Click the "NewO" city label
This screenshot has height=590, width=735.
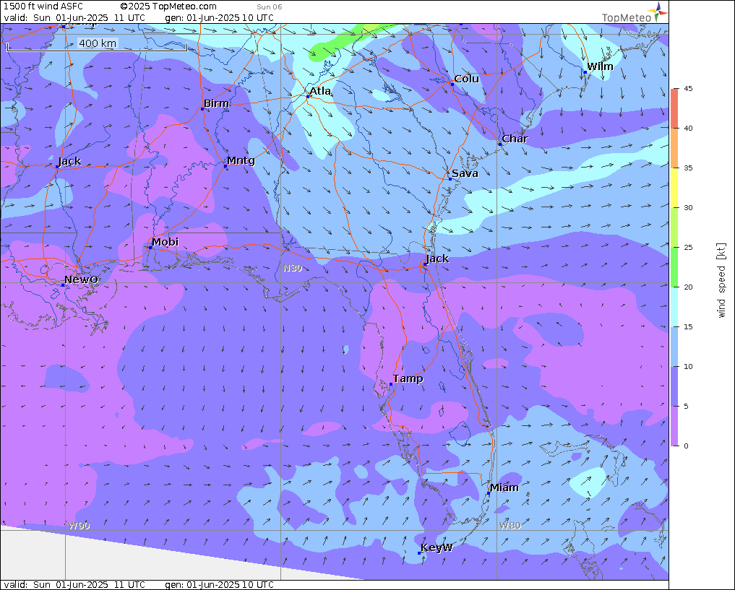coord(81,279)
